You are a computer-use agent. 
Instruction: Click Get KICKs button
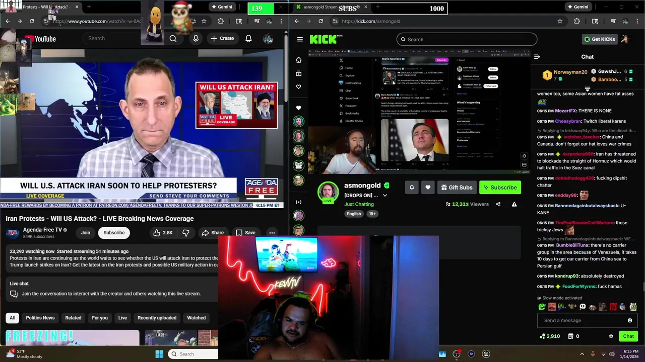(x=599, y=39)
